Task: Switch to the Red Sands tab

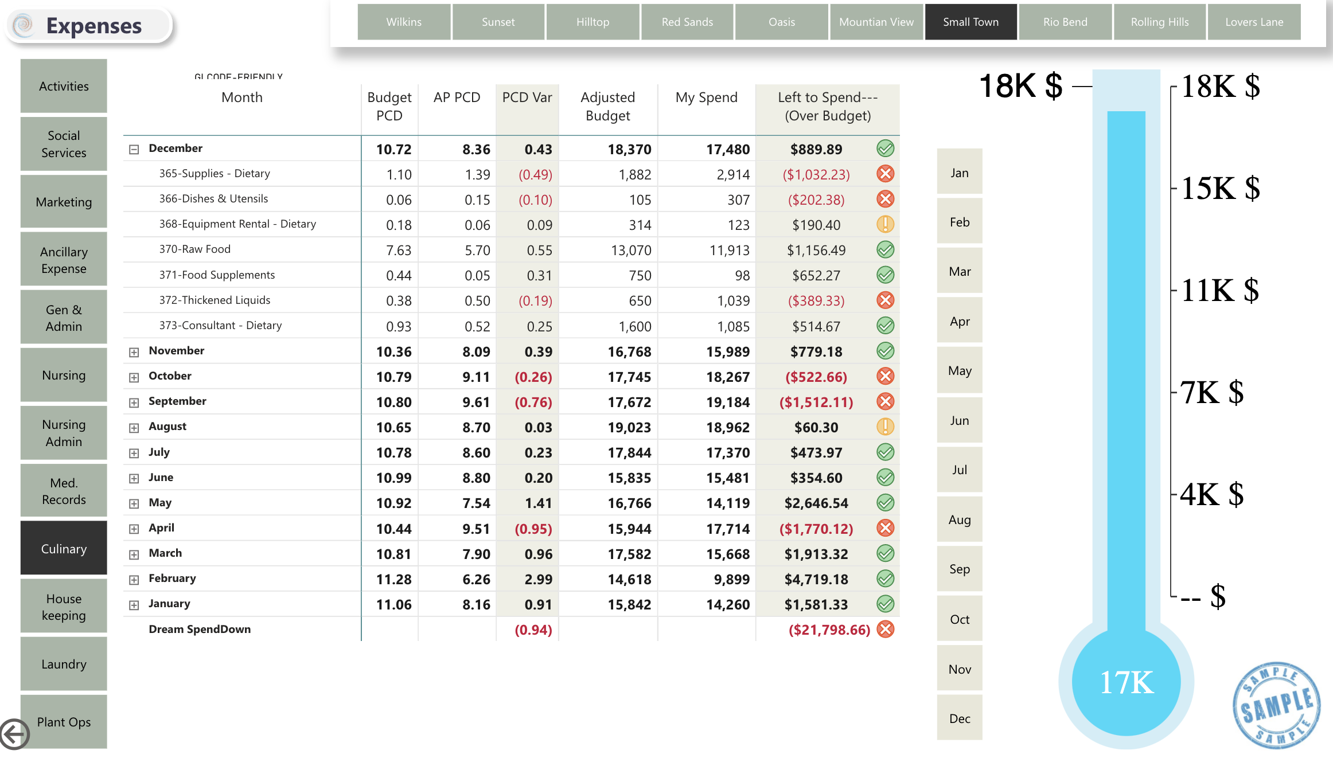Action: (687, 22)
